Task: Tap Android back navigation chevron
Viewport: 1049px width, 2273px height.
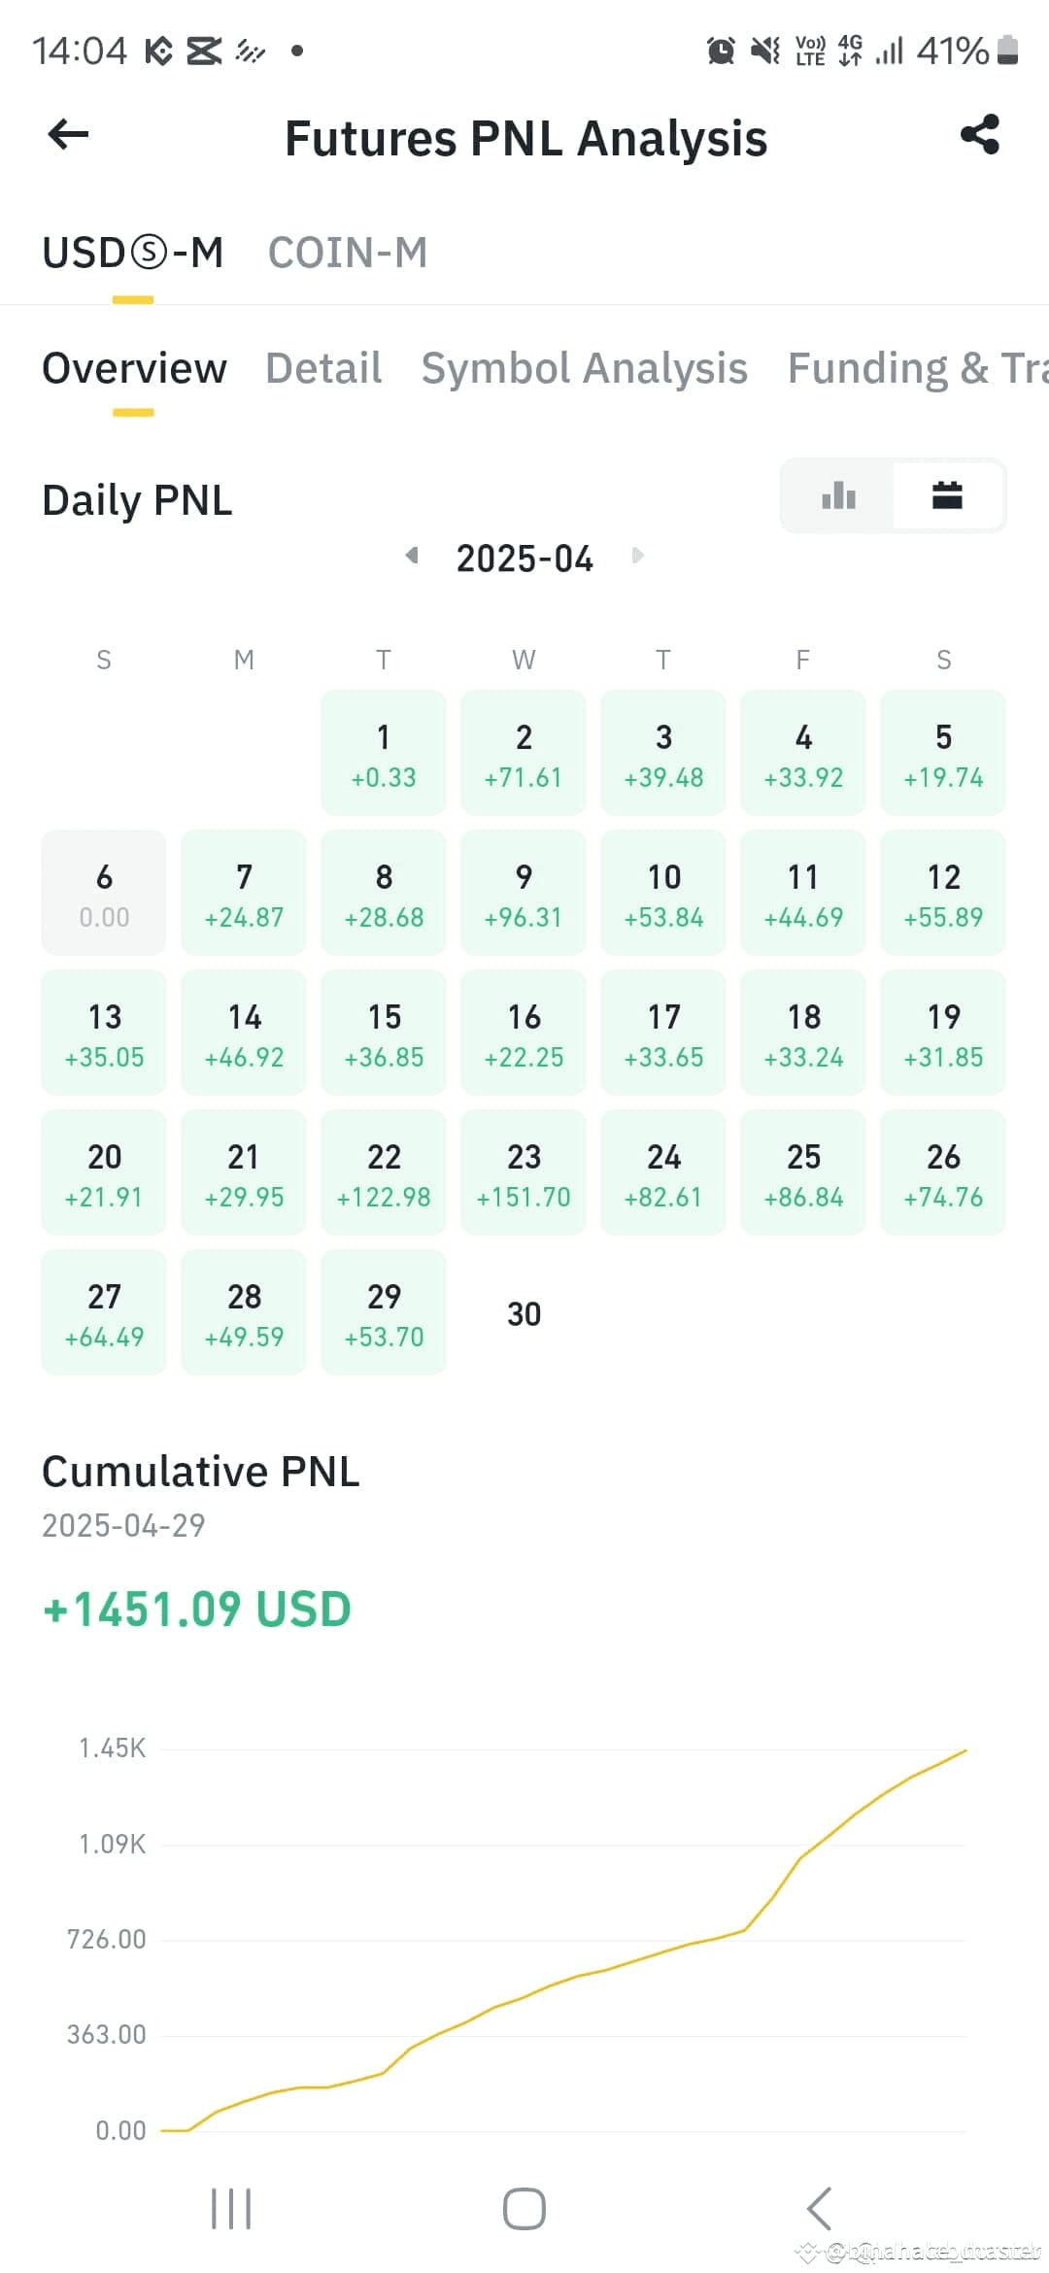Action: pos(819,2209)
